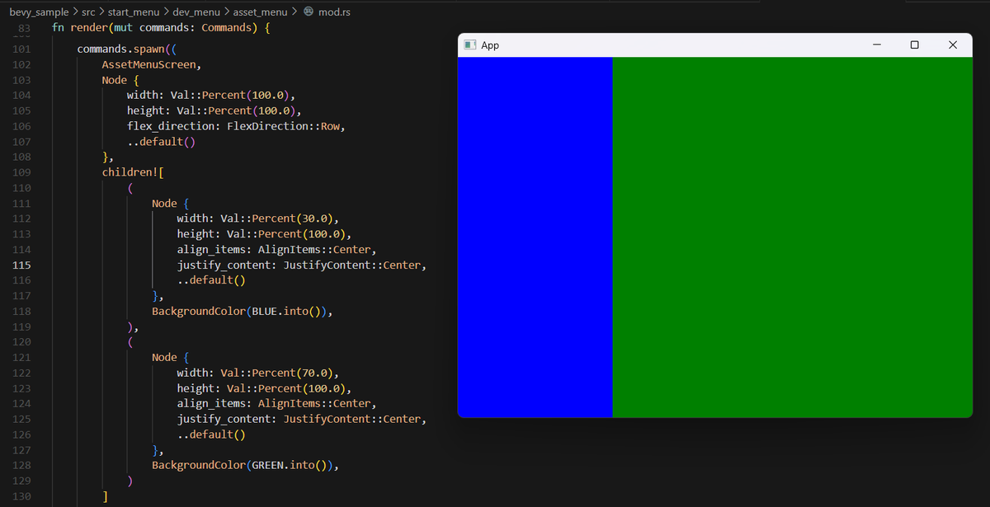990x507 pixels.
Task: Jump to sticky fn render header line
Action: (x=161, y=28)
